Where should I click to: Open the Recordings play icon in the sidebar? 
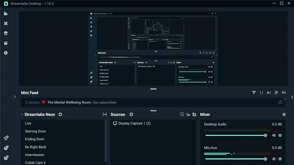6,53
